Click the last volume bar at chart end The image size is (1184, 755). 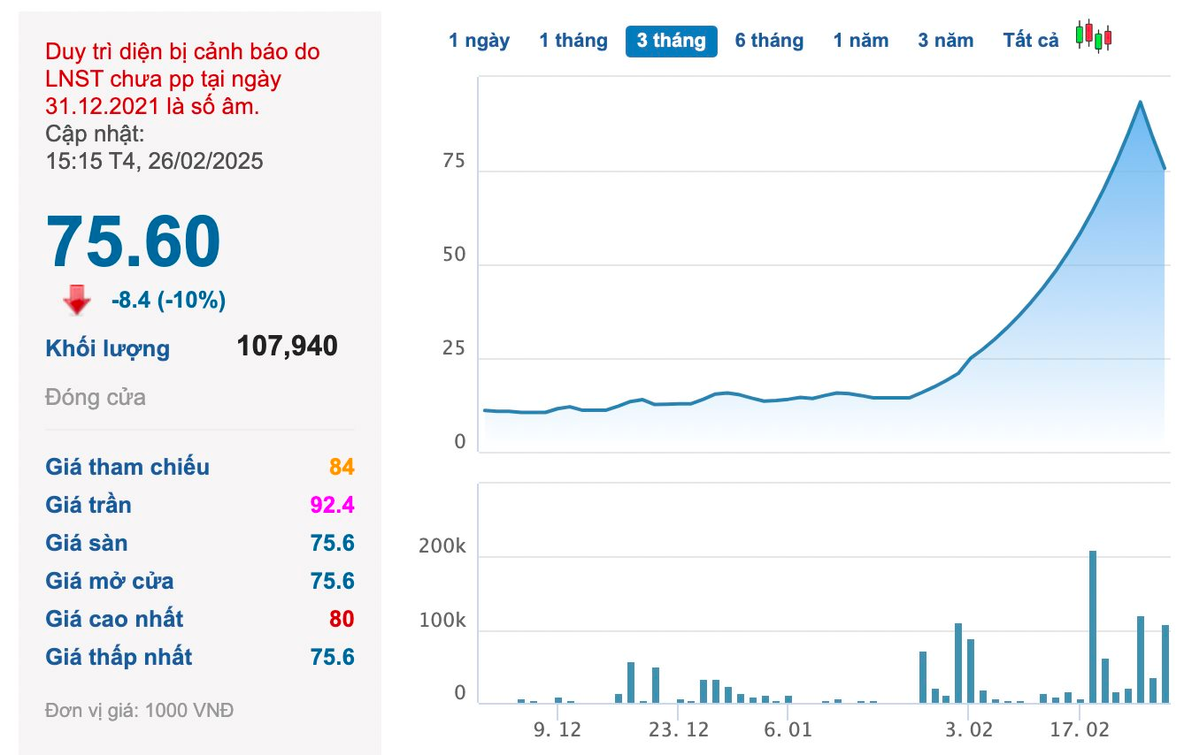click(1165, 664)
